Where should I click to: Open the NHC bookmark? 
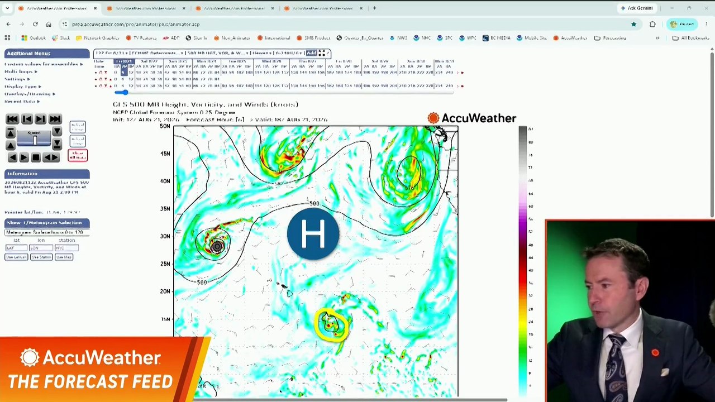tap(422, 38)
